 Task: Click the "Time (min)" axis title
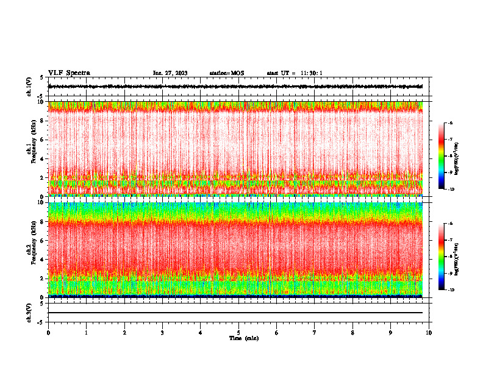244,338
